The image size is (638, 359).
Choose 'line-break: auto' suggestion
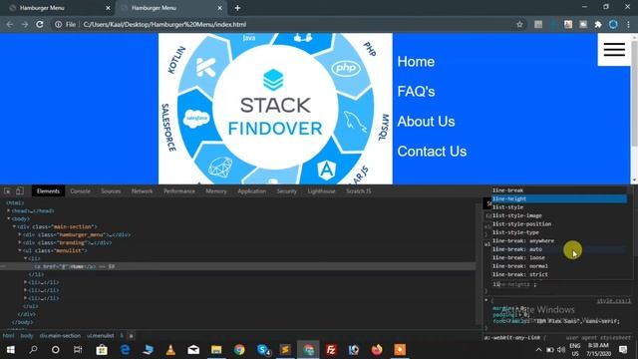coord(559,249)
